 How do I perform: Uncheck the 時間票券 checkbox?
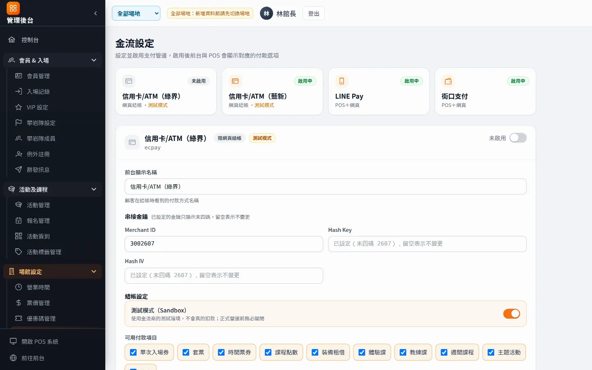coord(221,352)
